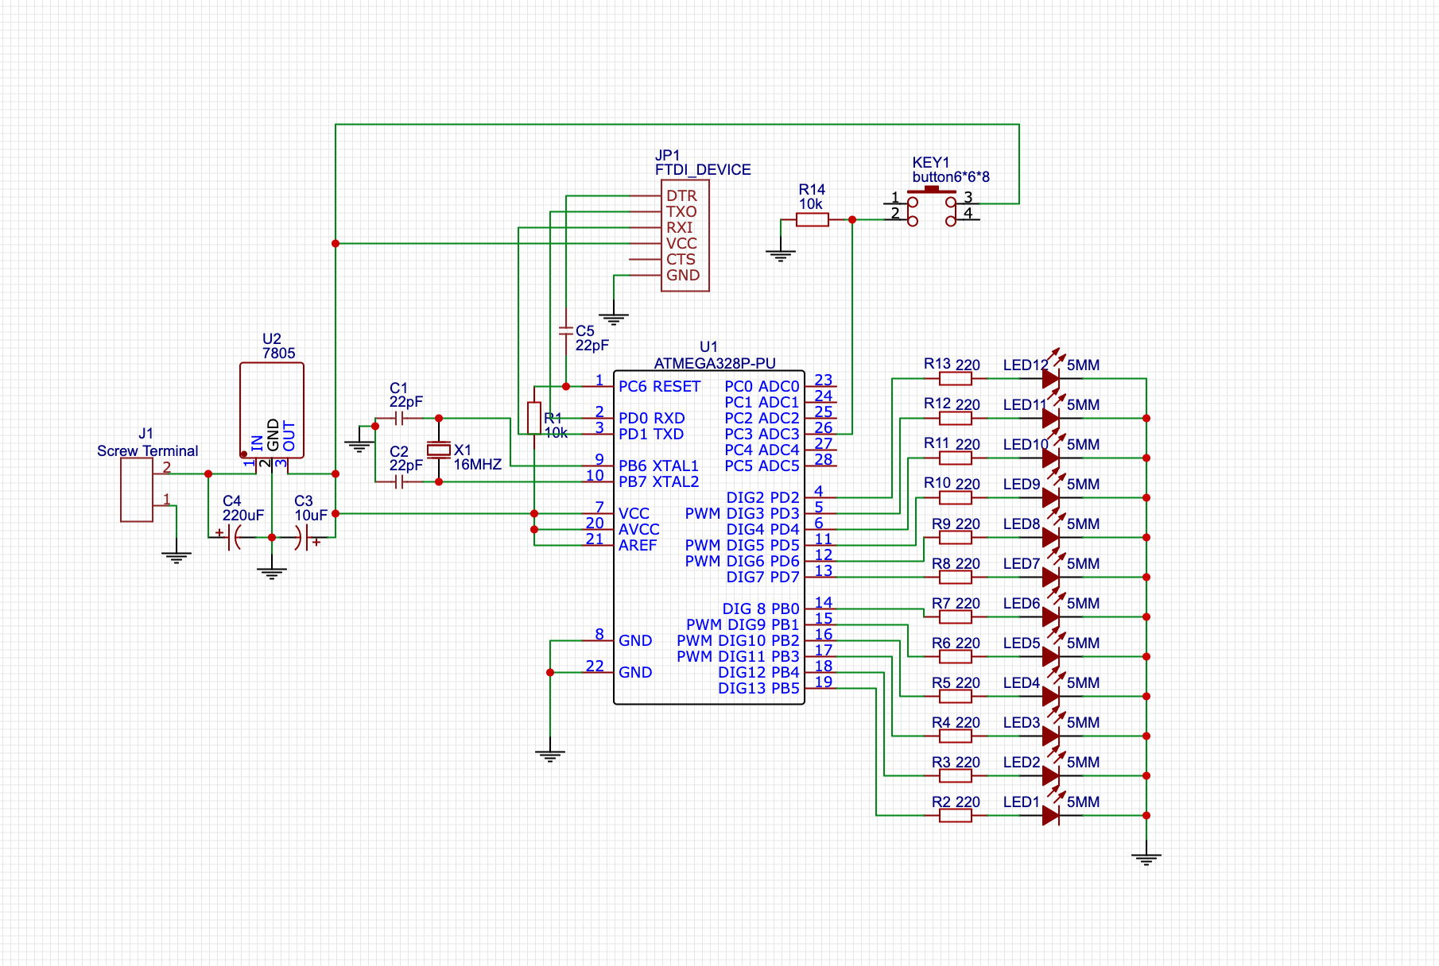This screenshot has height=966, width=1439.
Task: Select the R14 10k resistor symbol
Action: point(812,220)
